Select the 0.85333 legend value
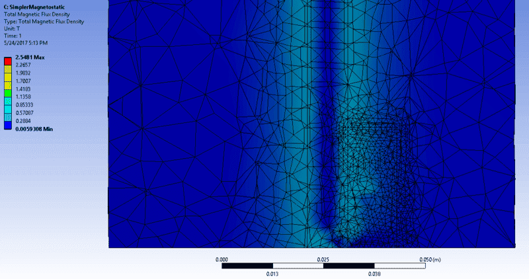529x279 pixels. (25, 105)
